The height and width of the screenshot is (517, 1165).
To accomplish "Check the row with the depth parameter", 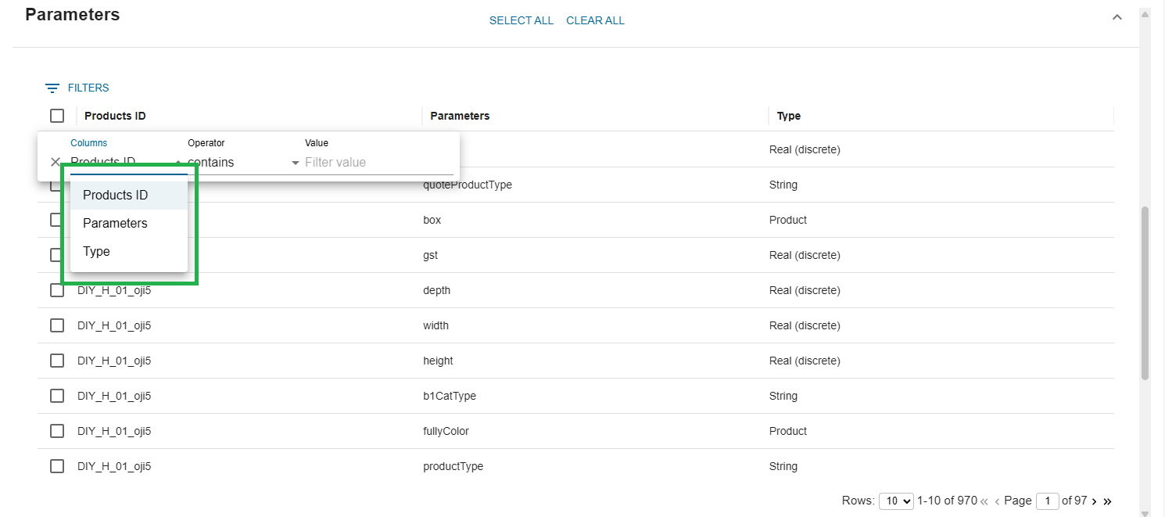I will [57, 290].
